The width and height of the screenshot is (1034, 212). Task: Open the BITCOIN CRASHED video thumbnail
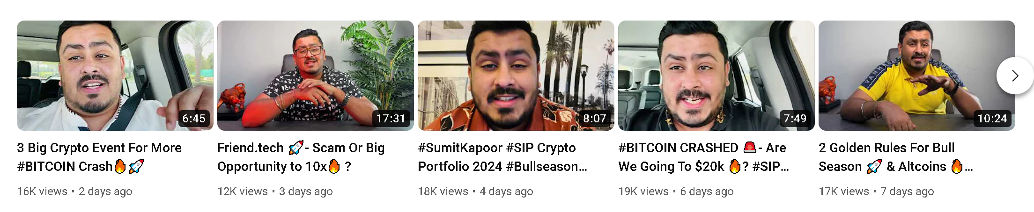pyautogui.click(x=716, y=76)
